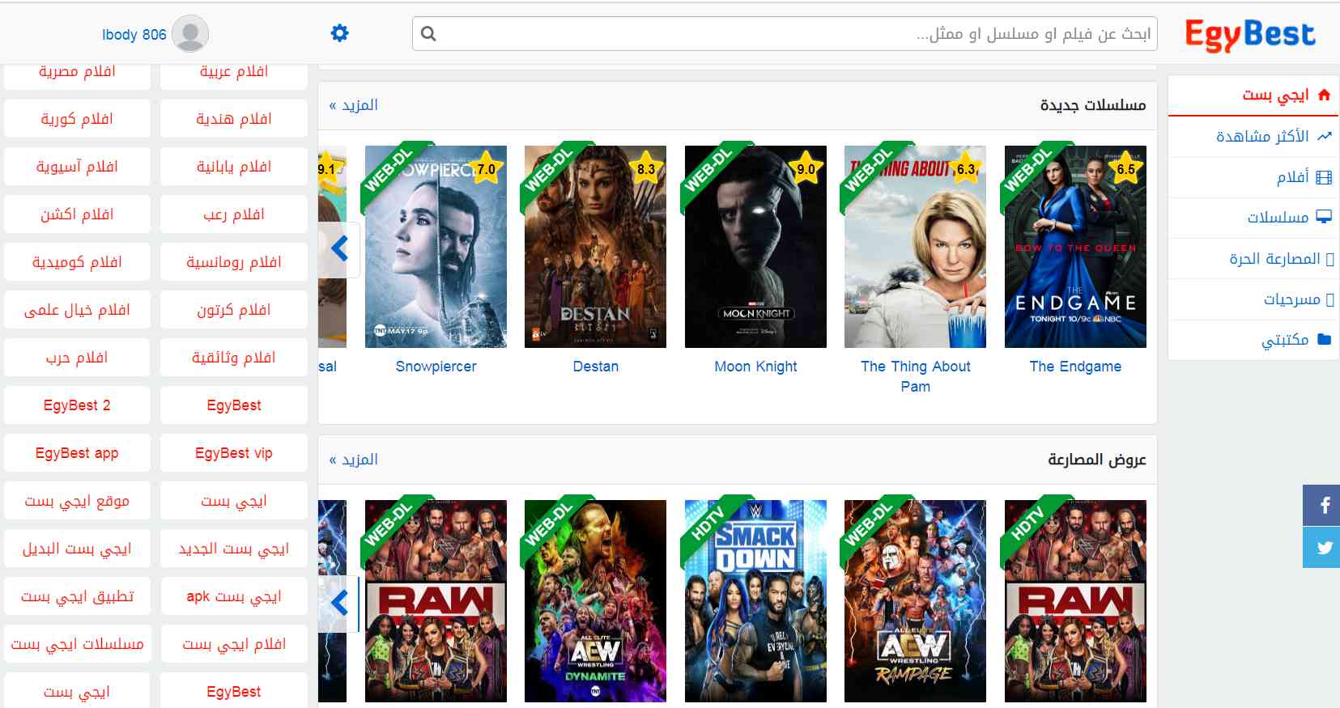The image size is (1340, 708).
Task: Click previous arrow in wrestling shows carousel
Action: 340,603
